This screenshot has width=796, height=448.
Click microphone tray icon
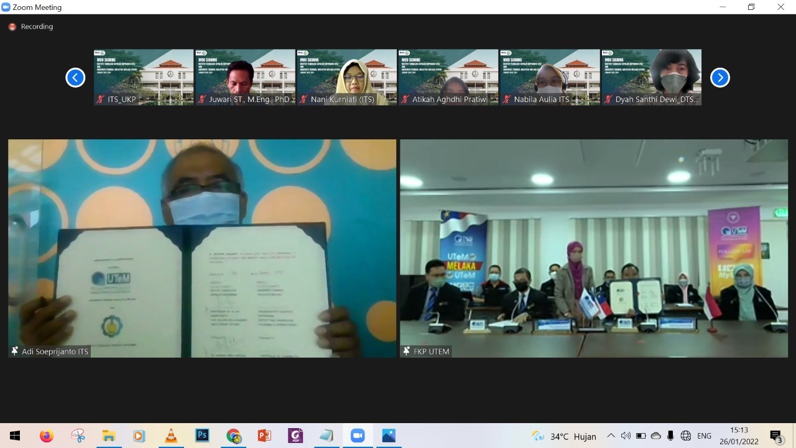click(670, 436)
